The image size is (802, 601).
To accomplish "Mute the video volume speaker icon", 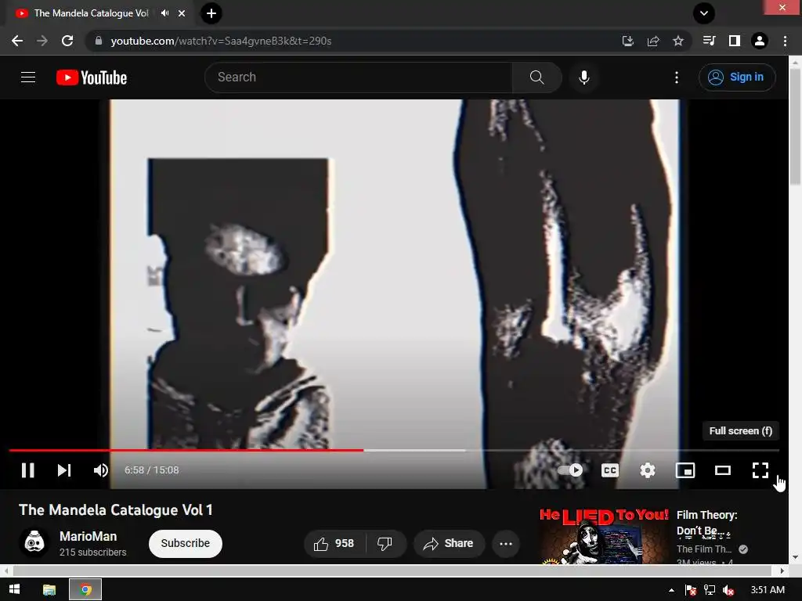I will point(101,470).
